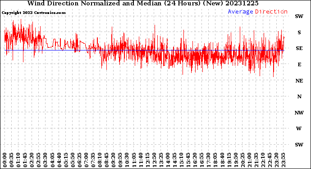Click the 15:10 time axis label

click(x=181, y=160)
